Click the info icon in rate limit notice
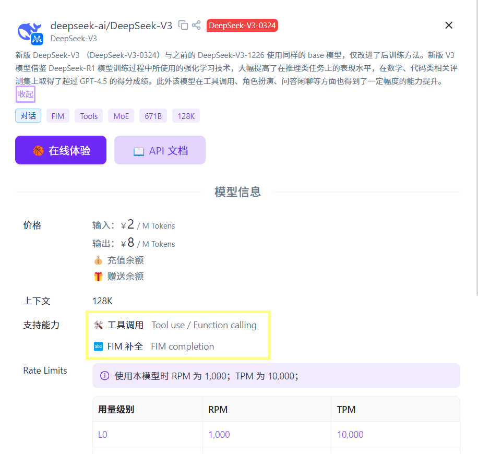The width and height of the screenshot is (478, 454). [x=104, y=376]
